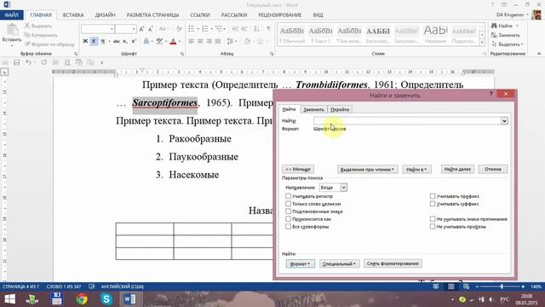Save the document from Quick Access Toolbar
Screen dimensions: 545x307
tap(16, 62)
